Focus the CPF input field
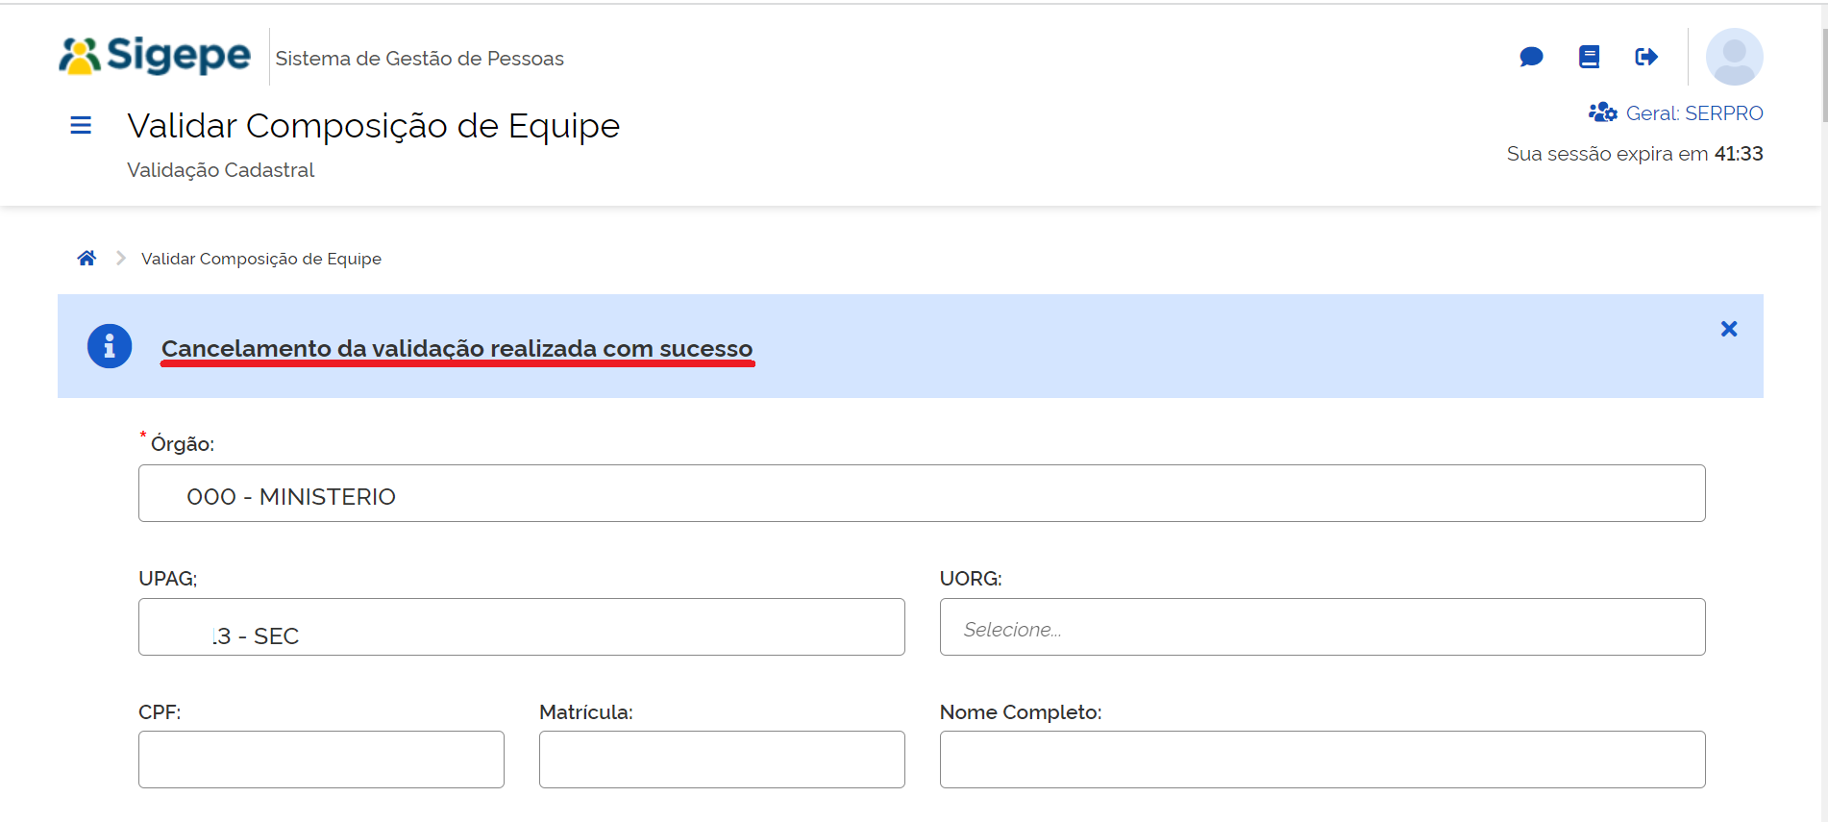Screen dimensions: 1828x822 [321, 760]
